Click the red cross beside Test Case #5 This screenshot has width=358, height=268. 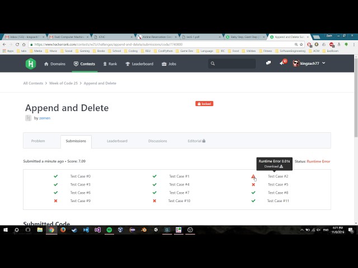(253, 184)
